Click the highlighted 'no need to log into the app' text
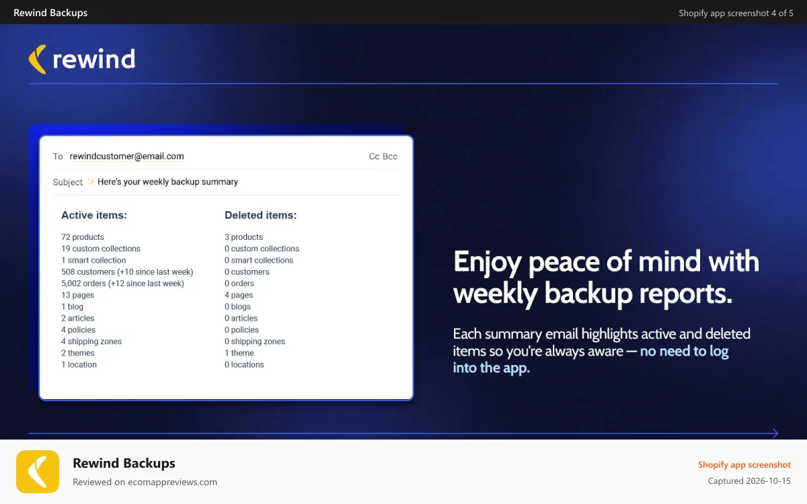 [590, 360]
